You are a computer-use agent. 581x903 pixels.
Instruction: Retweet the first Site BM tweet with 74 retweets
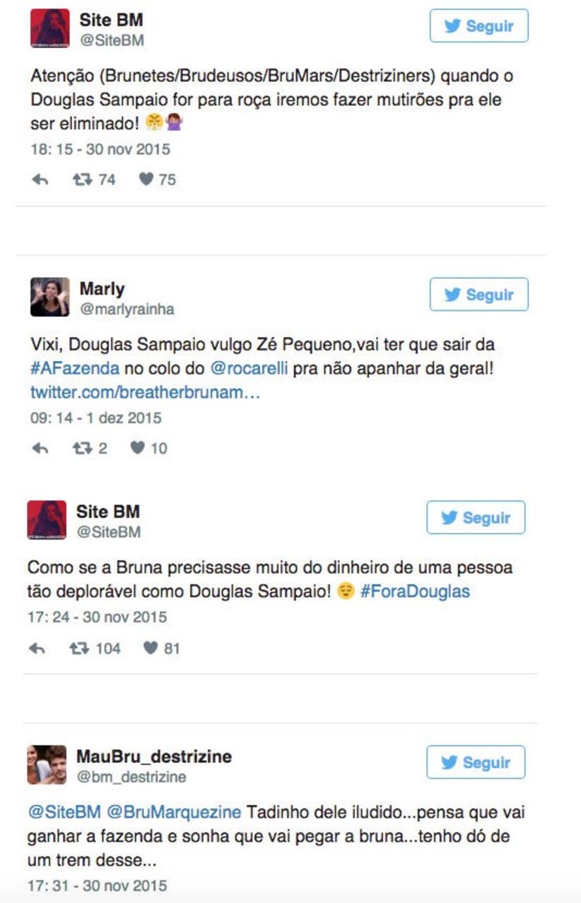(x=82, y=180)
